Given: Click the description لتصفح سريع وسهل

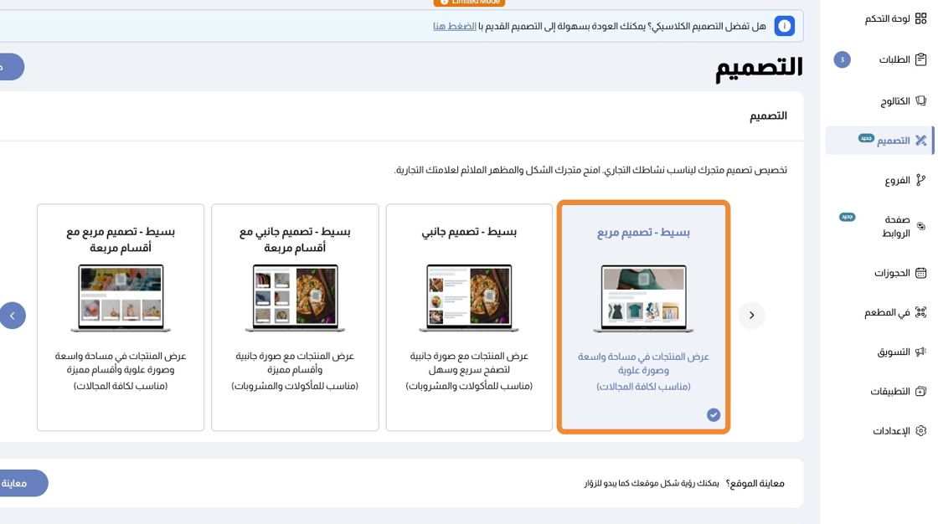Looking at the screenshot, I should coord(469,370).
